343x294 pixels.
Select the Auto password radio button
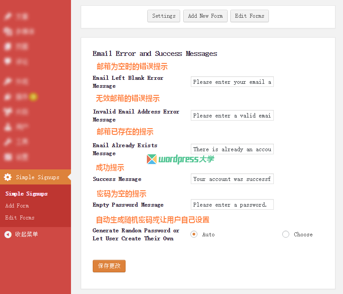pos(194,234)
